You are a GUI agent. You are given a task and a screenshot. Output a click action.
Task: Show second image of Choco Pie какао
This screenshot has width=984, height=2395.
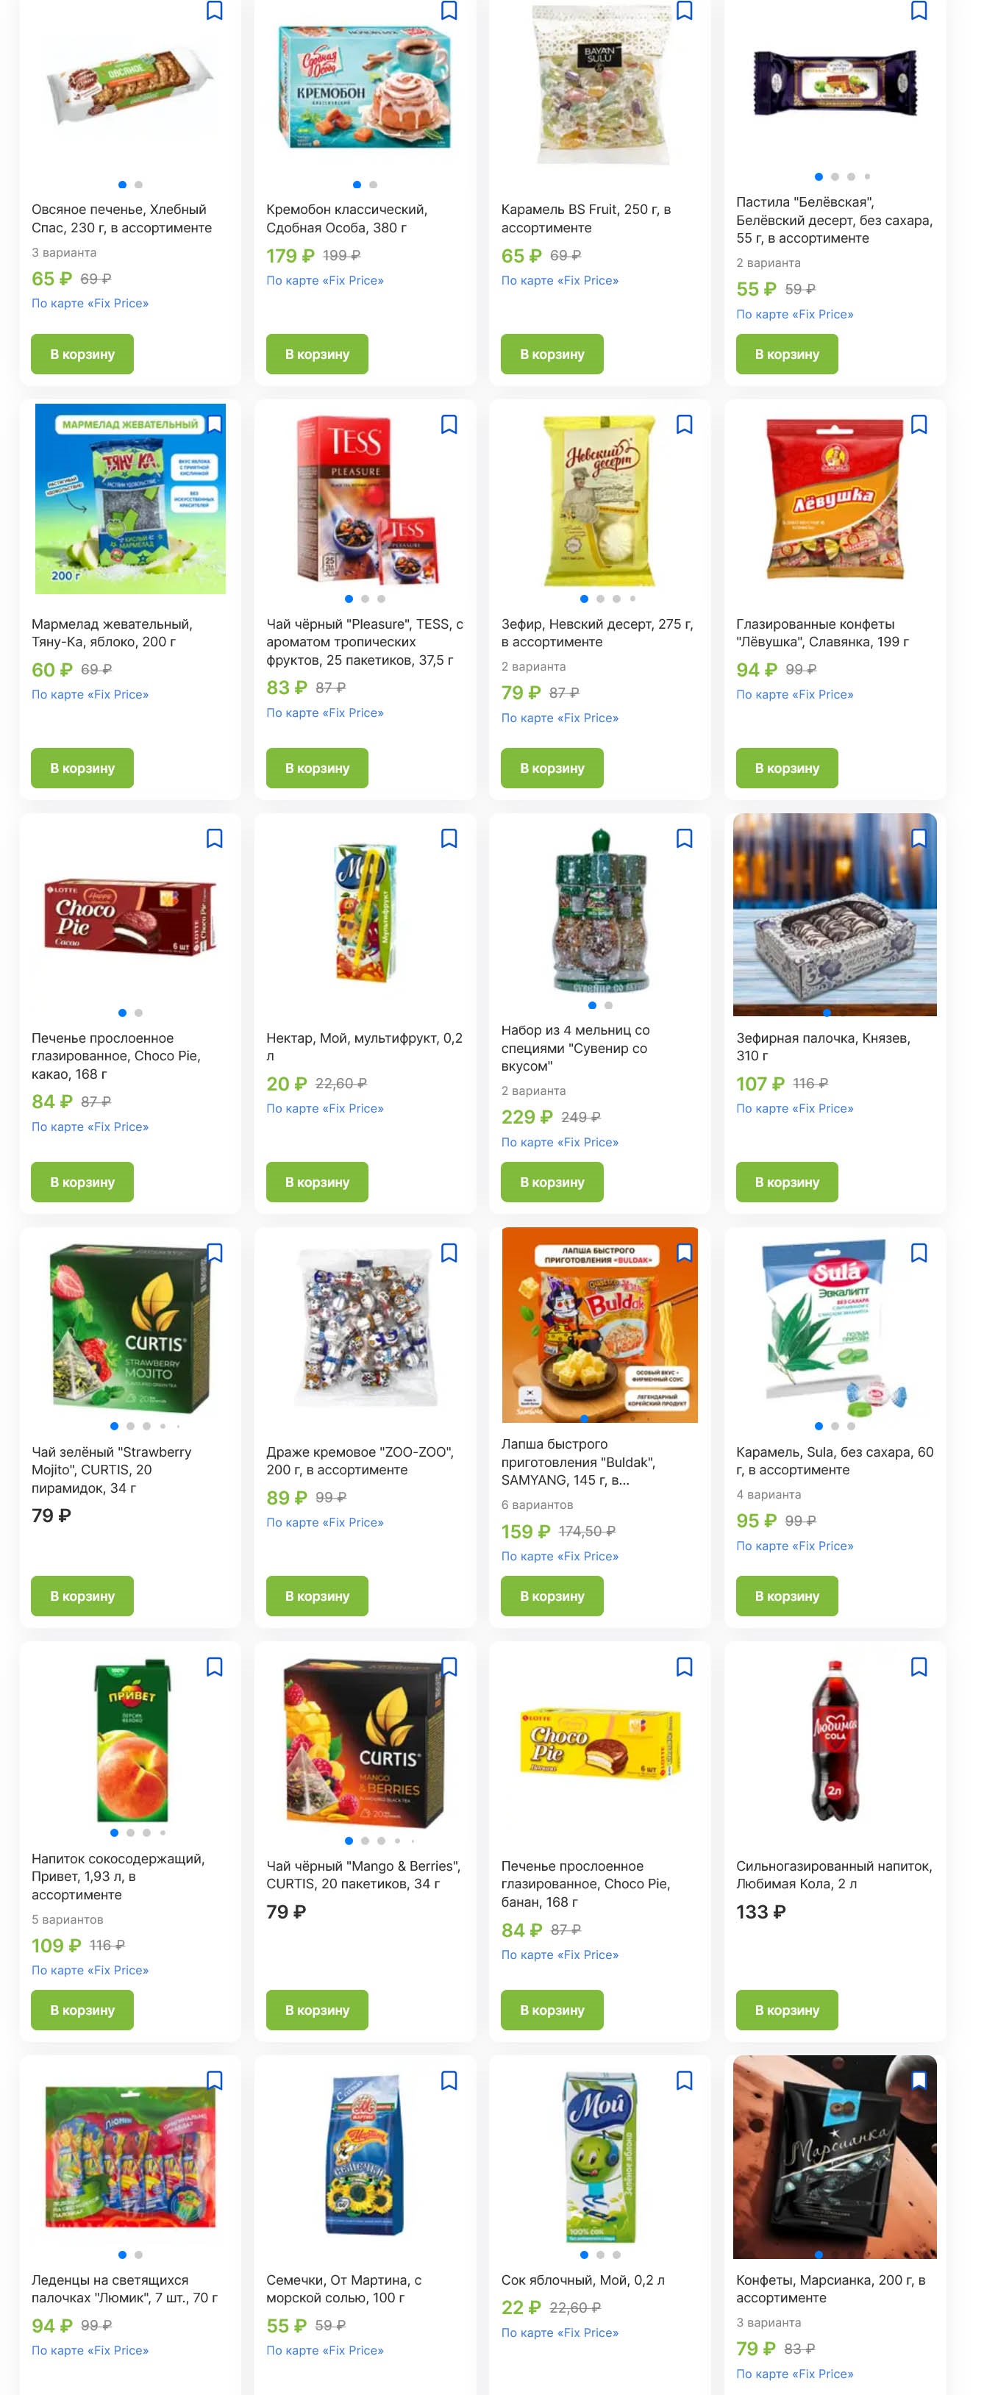pos(138,1013)
